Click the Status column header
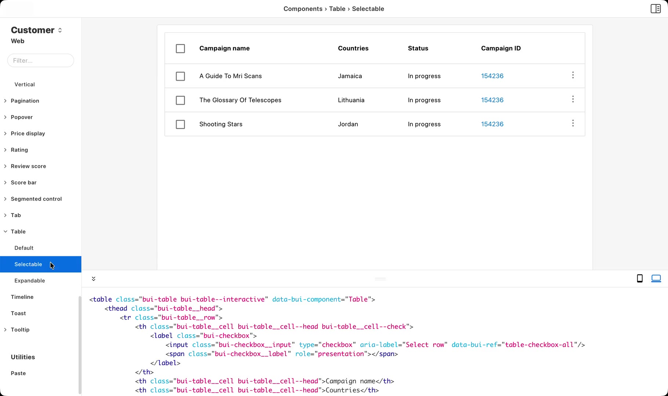668x396 pixels. click(x=418, y=48)
